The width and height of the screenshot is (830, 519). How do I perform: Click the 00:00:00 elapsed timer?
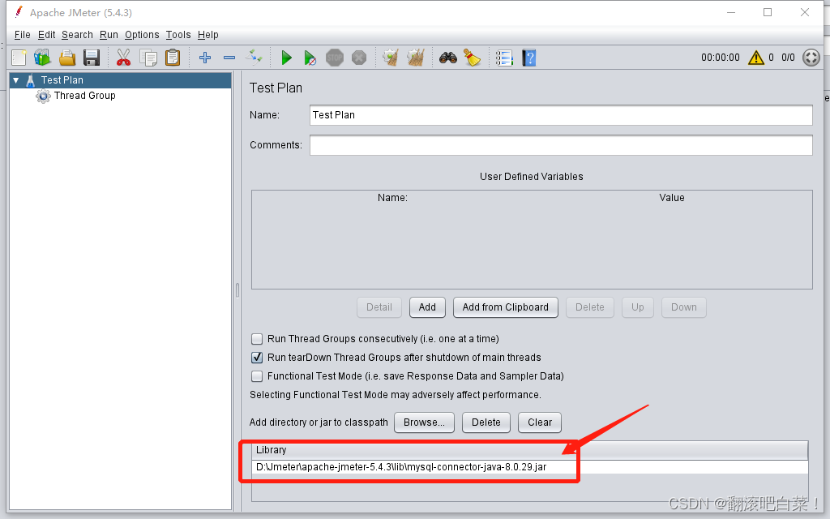click(x=721, y=58)
